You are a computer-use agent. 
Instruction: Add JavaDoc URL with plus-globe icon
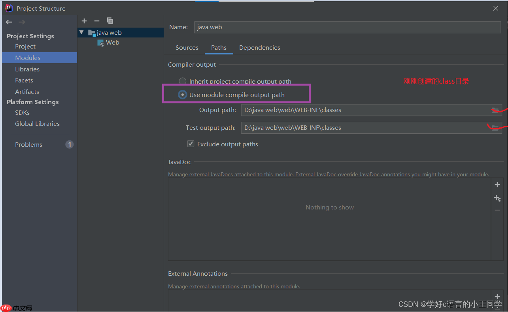pyautogui.click(x=497, y=198)
